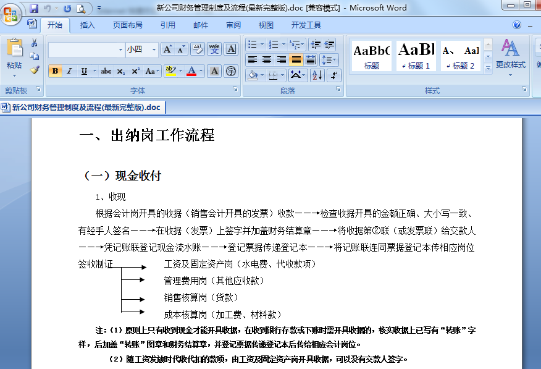Decrease paragraph indent
Image resolution: width=541 pixels, height=369 pixels.
316,44
